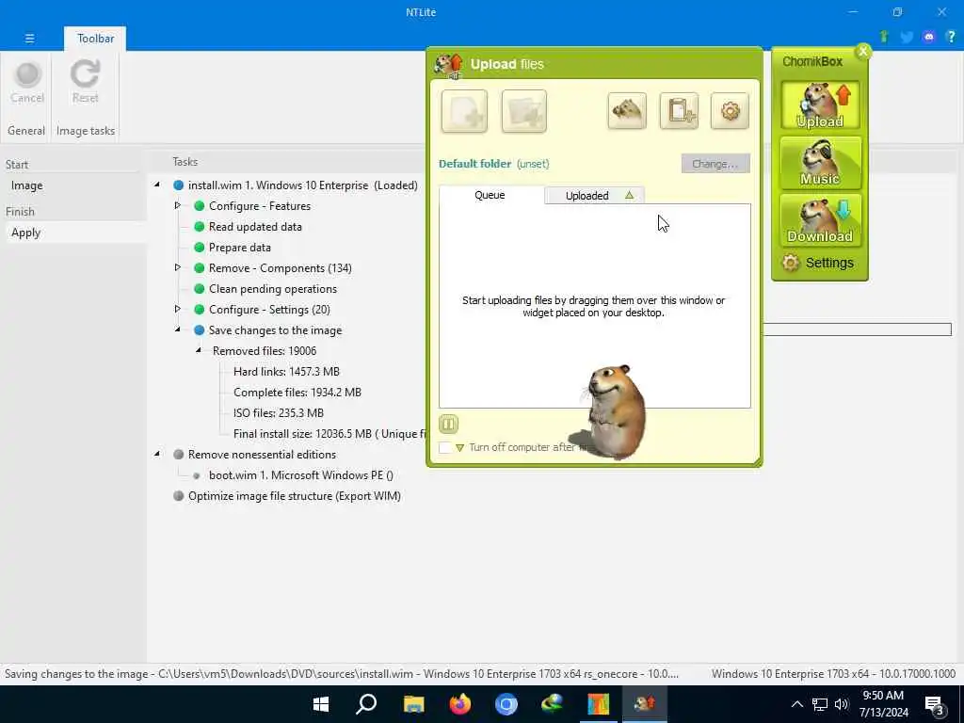The image size is (964, 723).
Task: Select Image in the left sidebar
Action: [75, 185]
